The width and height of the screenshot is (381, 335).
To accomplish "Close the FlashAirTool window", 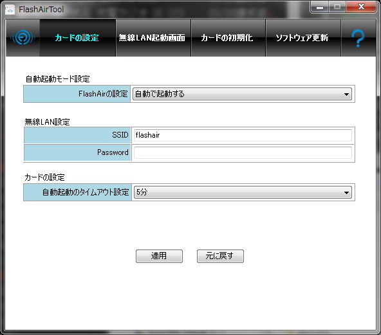I will 361,7.
